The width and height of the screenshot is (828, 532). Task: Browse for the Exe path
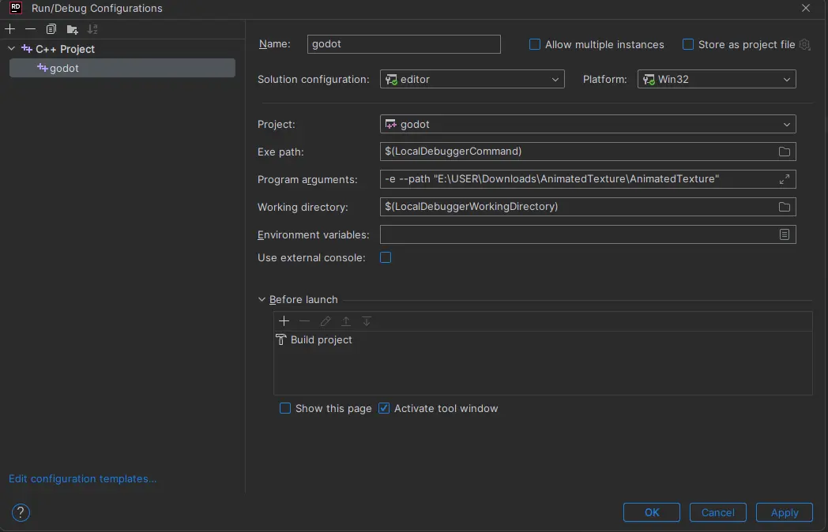click(x=784, y=152)
